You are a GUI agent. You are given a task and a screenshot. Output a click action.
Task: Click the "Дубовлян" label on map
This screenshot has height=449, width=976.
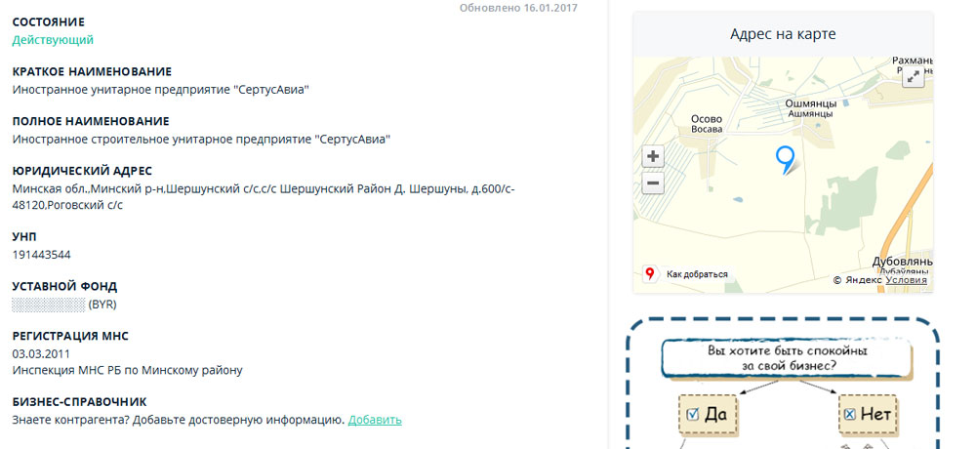click(x=902, y=261)
